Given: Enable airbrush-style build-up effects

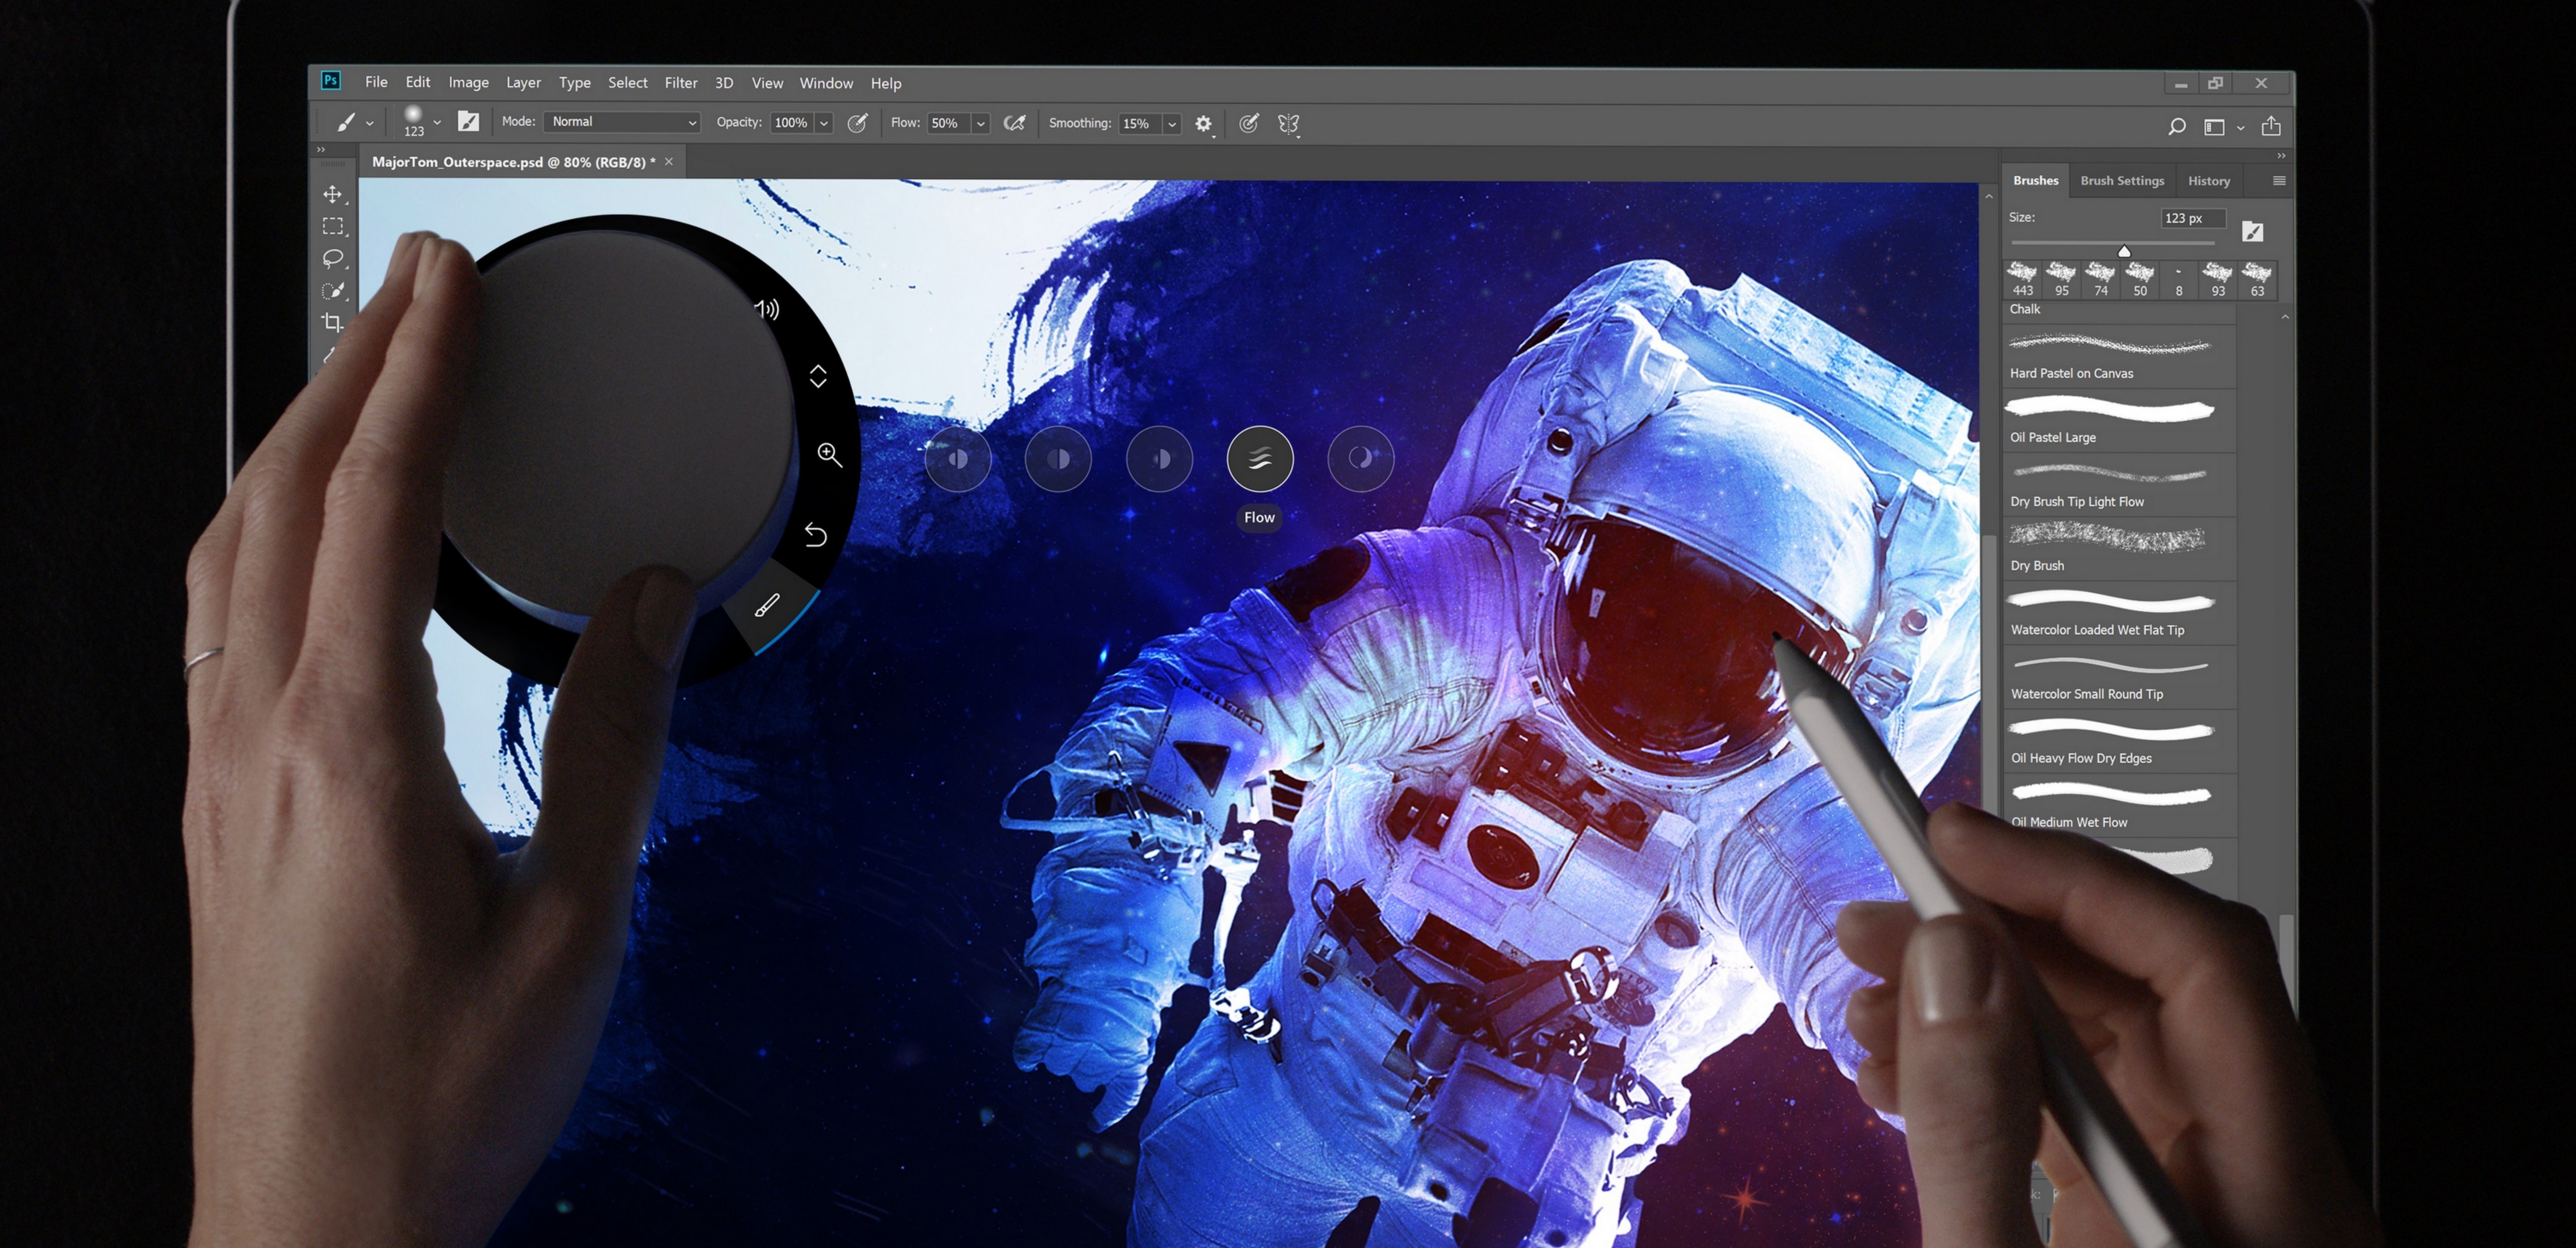Looking at the screenshot, I should pyautogui.click(x=1014, y=123).
